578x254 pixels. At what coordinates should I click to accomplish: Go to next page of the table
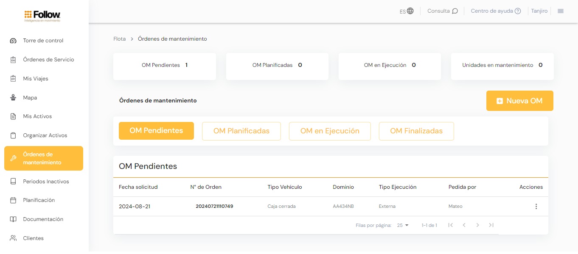pyautogui.click(x=477, y=225)
